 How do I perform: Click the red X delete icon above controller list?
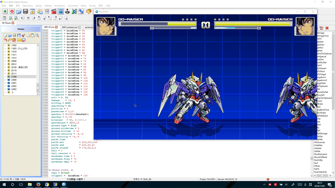(x=327, y=28)
